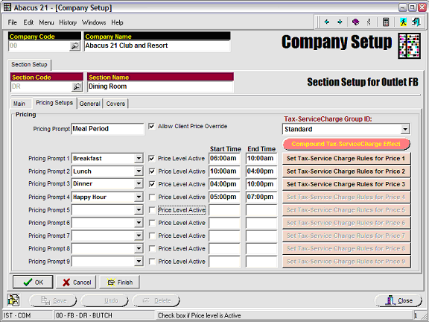This screenshot has height=322, width=429.
Task: Click the Section Code lookup icon
Action: pyautogui.click(x=77, y=86)
